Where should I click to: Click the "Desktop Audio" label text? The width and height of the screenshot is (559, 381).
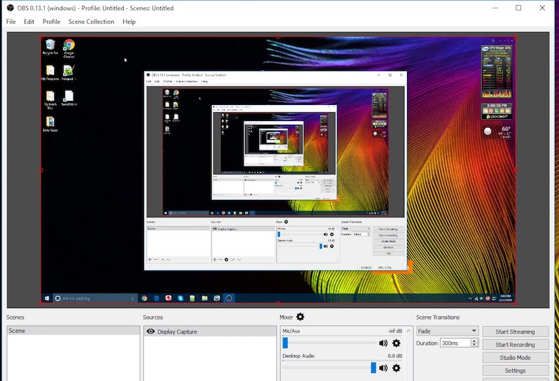(299, 356)
